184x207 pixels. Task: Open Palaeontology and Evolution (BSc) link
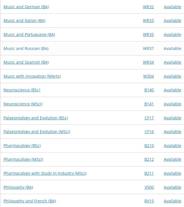pos(36,118)
